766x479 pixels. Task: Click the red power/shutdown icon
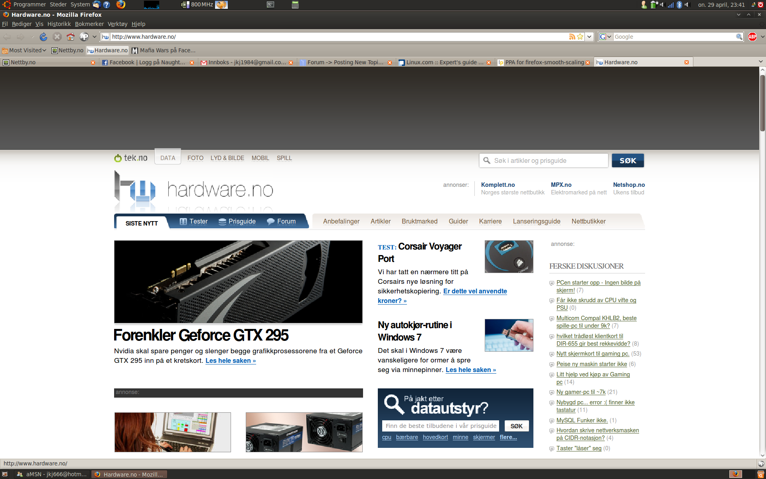point(760,5)
